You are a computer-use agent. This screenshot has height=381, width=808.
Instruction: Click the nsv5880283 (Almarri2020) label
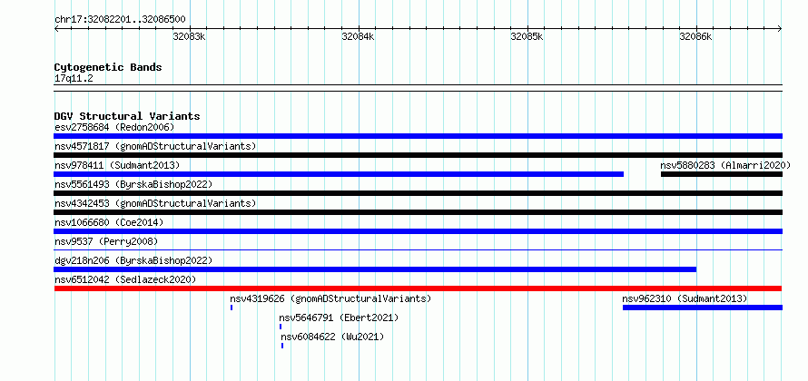[x=725, y=165]
